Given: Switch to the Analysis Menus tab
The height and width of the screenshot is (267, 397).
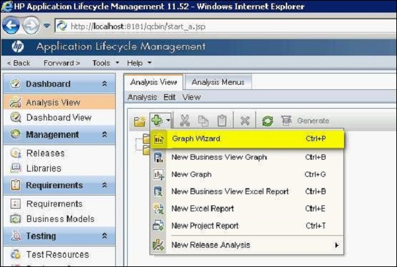Looking at the screenshot, I should 218,82.
